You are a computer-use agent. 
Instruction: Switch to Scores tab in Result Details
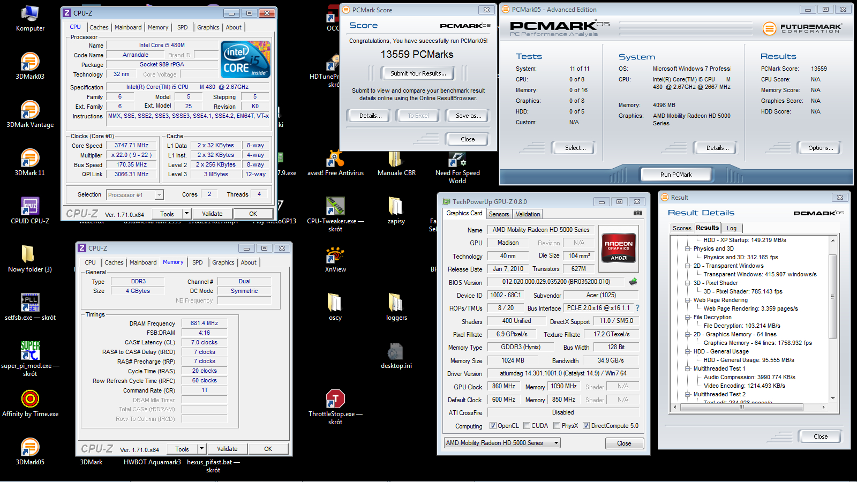click(682, 228)
